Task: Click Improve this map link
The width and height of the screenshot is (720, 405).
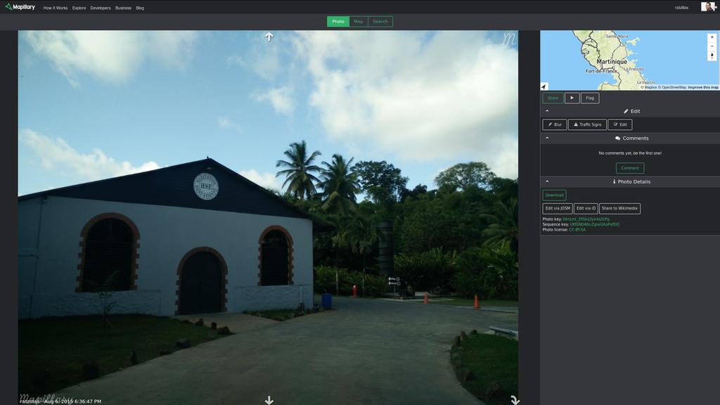Action: pyautogui.click(x=703, y=87)
